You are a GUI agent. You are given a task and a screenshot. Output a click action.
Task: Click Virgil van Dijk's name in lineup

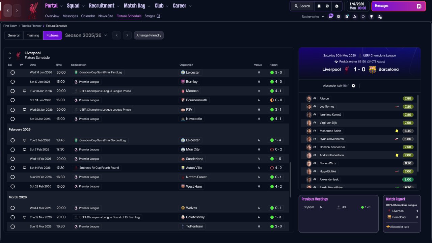coord(328,123)
